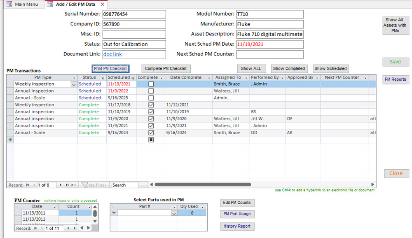
Task: Check Complete for the scheduled Weekly inspection row
Action: pyautogui.click(x=151, y=84)
